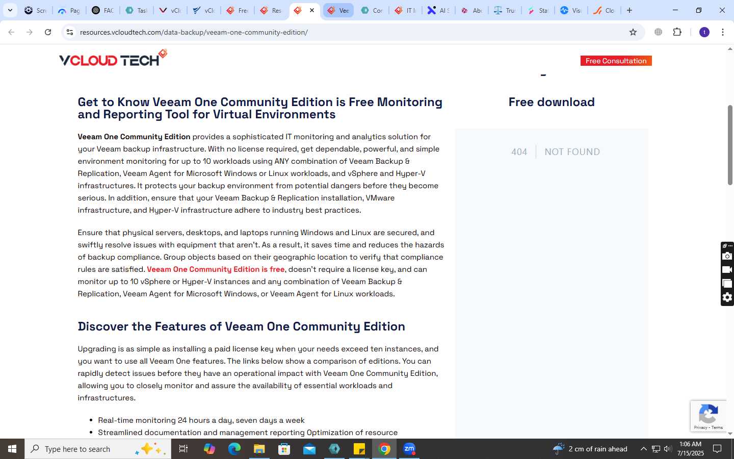Viewport: 734px width, 459px height.
Task: Click the 'Real-time monitoring 24 hours' bullet
Action: pos(201,420)
